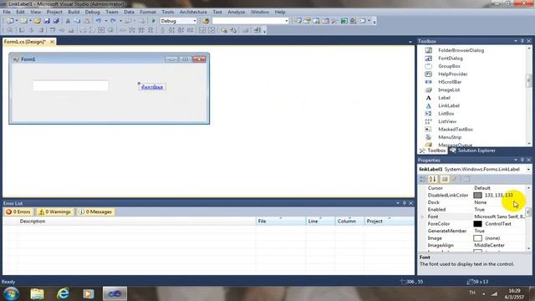The height and width of the screenshot is (301, 535).
Task: Open Windows Explorer folder on taskbar
Action: [37, 293]
